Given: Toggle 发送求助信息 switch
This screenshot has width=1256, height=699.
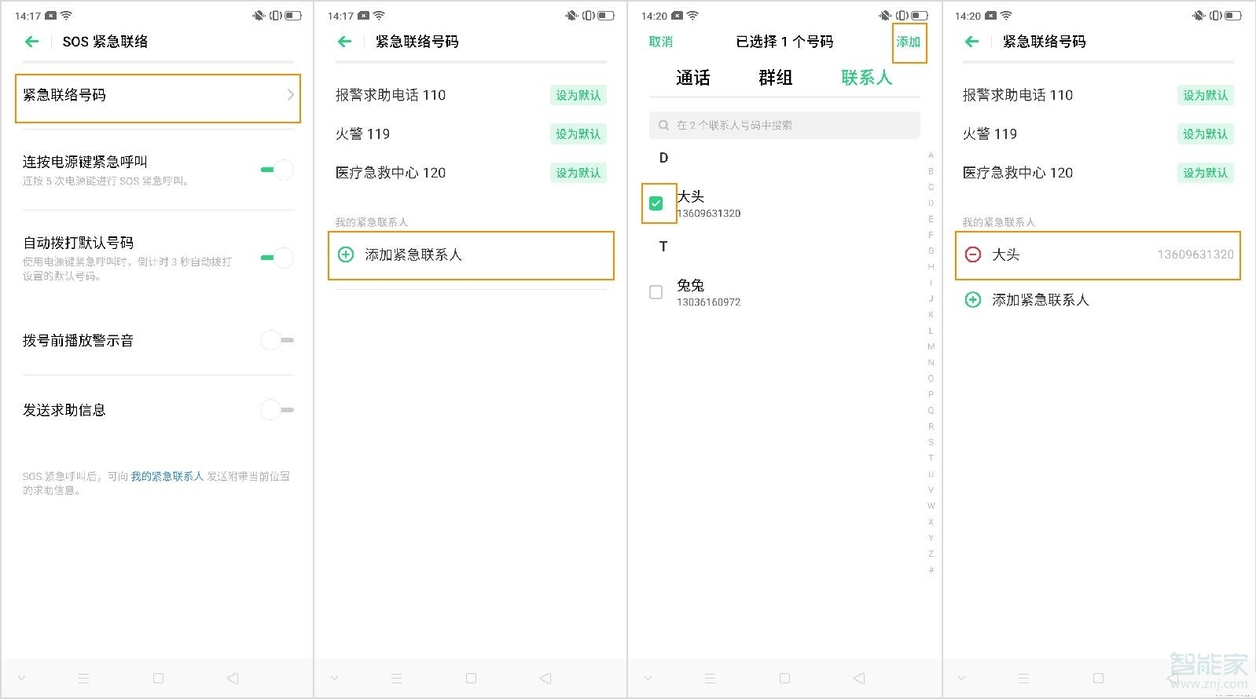Looking at the screenshot, I should coord(277,410).
